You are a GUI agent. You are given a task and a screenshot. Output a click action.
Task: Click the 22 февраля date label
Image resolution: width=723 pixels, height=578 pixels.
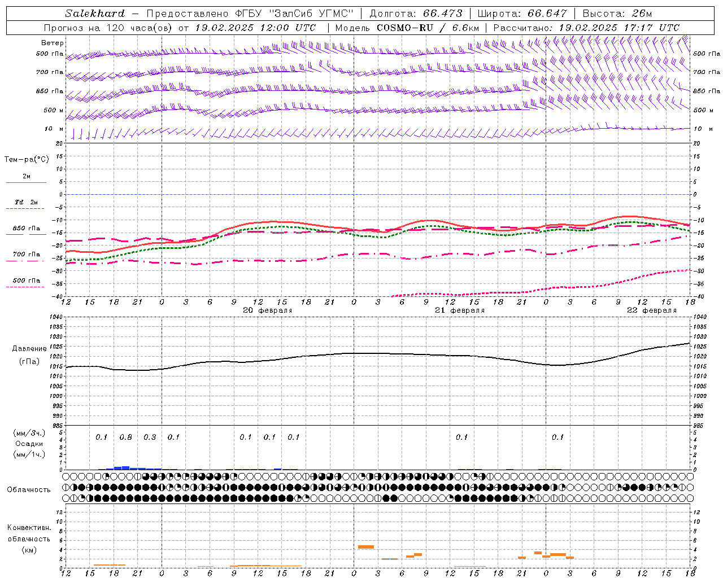[x=652, y=310]
